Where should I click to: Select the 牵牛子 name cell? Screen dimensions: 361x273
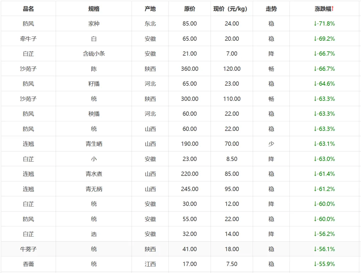tap(28, 39)
